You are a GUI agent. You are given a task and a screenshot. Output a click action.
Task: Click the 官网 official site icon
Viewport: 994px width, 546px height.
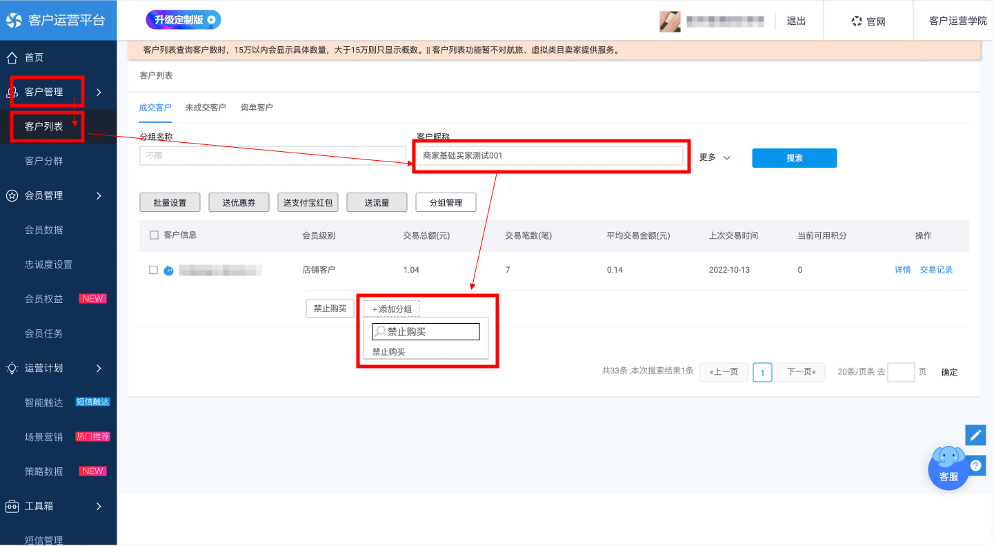(857, 20)
